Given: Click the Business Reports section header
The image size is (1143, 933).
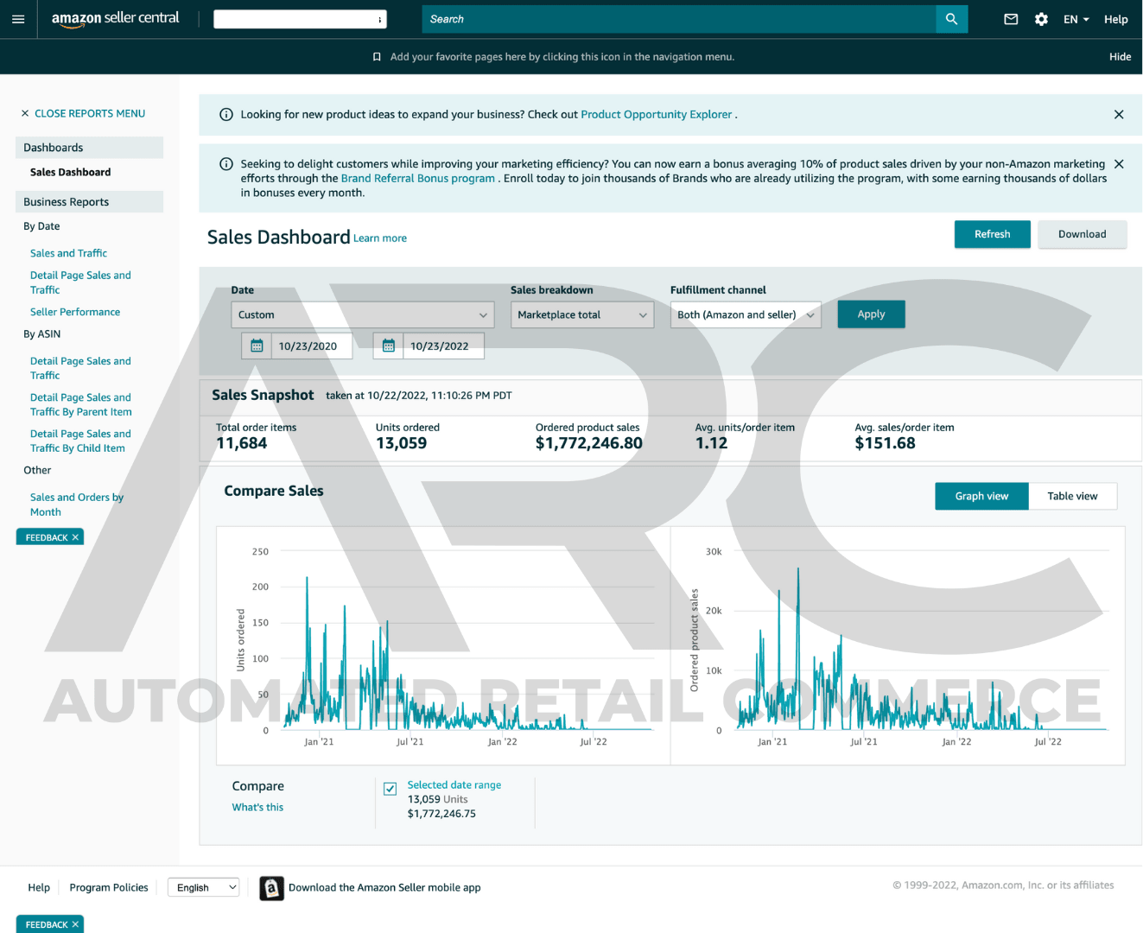Looking at the screenshot, I should point(89,202).
